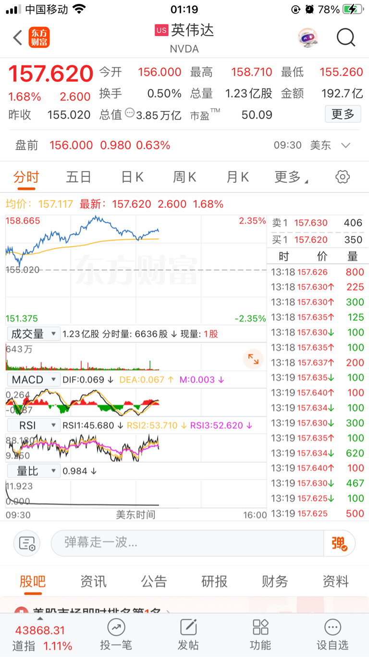The image size is (369, 657).
Task: Open the RSI indicator dropdown
Action: click(x=33, y=425)
